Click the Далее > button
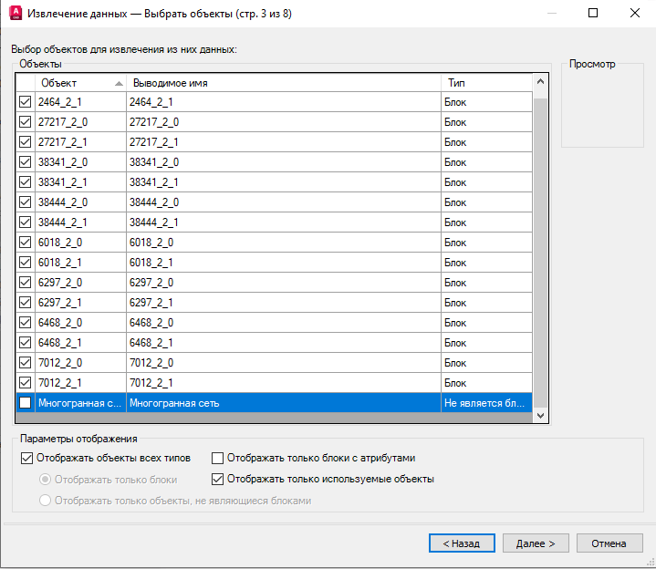 (536, 543)
